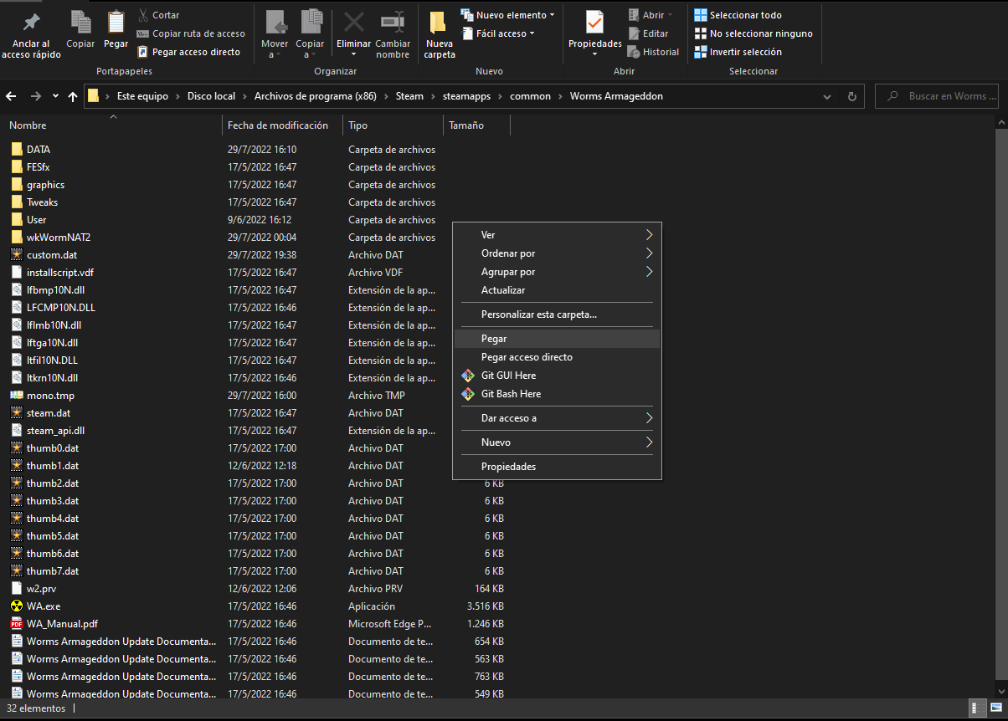Click Git GUI Here

(x=557, y=376)
